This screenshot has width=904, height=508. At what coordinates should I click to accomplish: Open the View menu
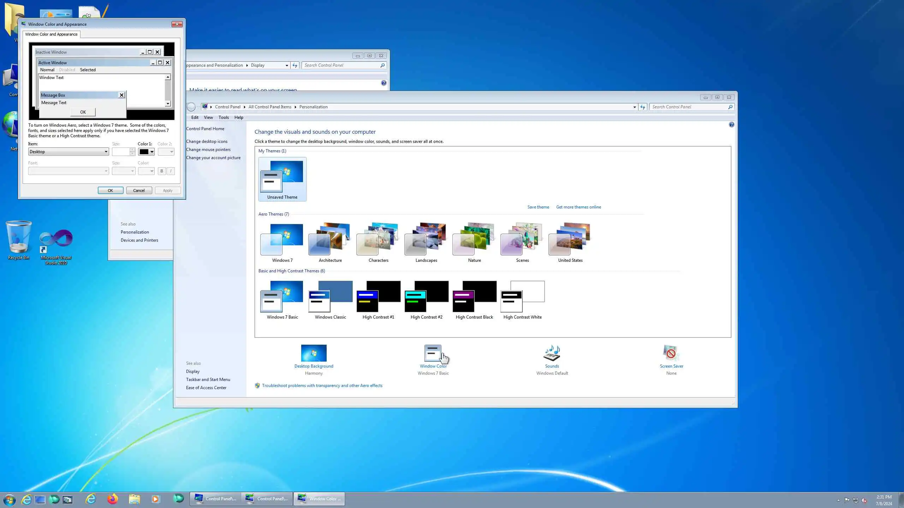tap(208, 117)
